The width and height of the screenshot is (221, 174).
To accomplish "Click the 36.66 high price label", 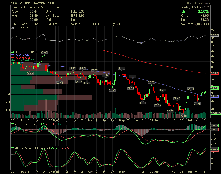I will (x=121, y=68).
